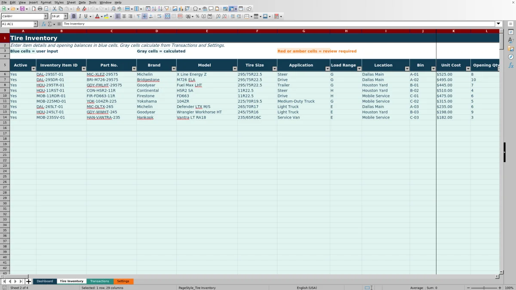Image resolution: width=516 pixels, height=290 pixels.
Task: Switch to the Settings sheet tab
Action: (123, 281)
